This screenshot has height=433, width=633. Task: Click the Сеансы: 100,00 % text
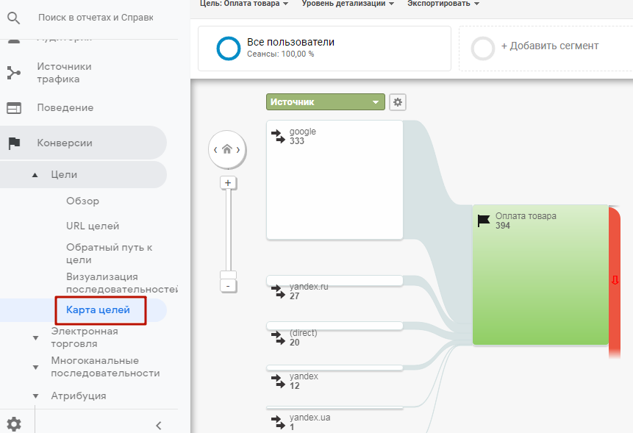click(281, 54)
